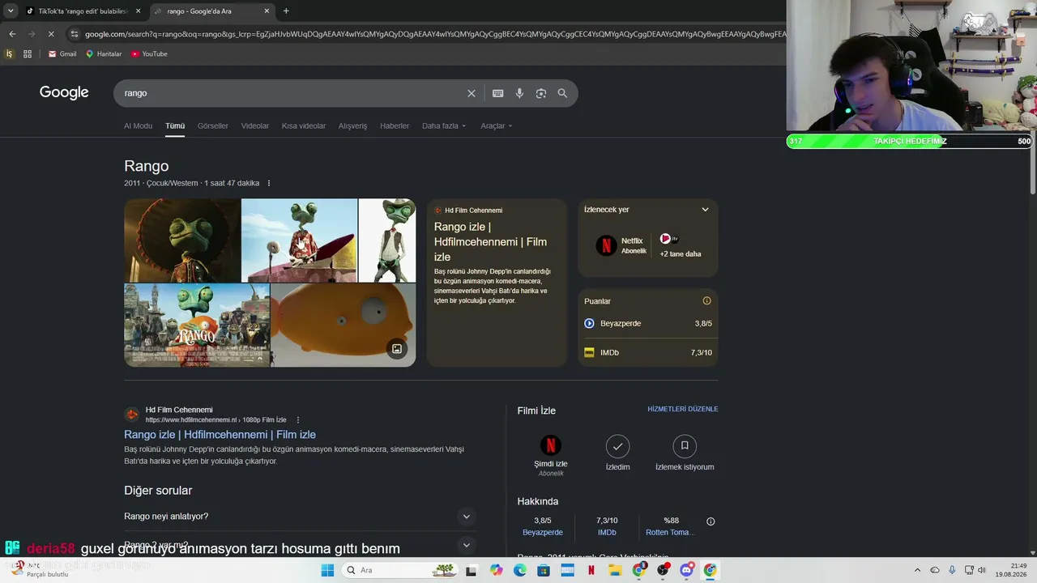This screenshot has height=583, width=1037.
Task: Open the Rotten Tomatoes link under Hakkında
Action: pyautogui.click(x=670, y=533)
